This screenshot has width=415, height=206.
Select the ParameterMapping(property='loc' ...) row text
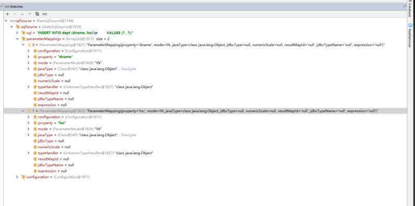(232, 111)
